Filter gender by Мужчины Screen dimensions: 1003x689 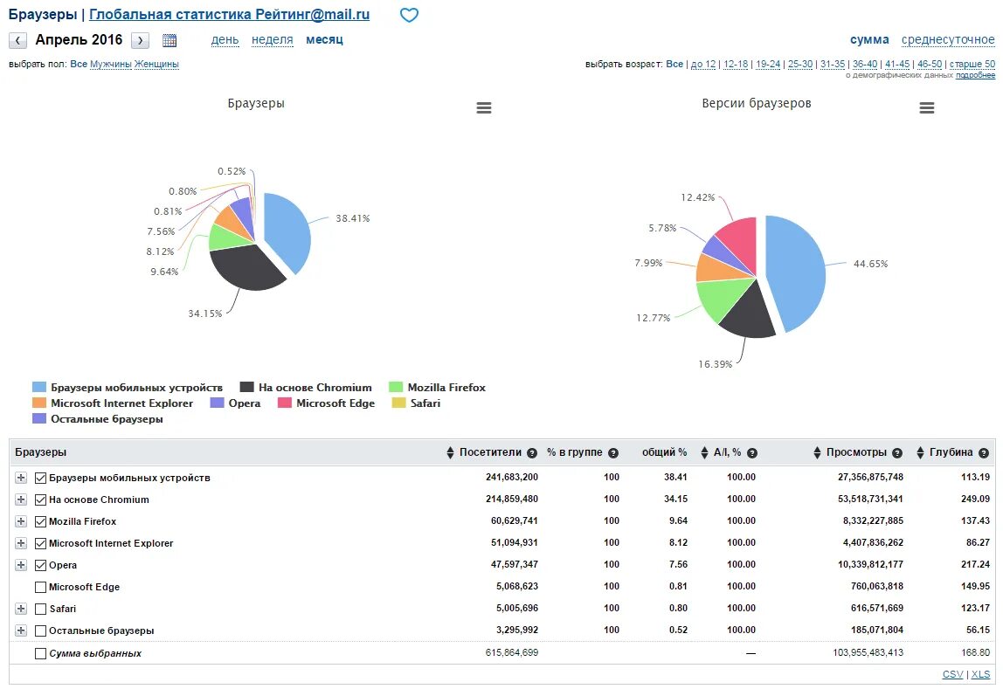pyautogui.click(x=111, y=64)
